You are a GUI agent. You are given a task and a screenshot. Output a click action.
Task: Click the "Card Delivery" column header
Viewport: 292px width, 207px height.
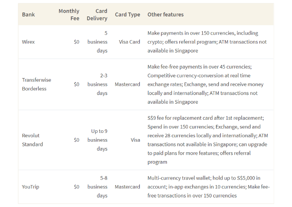click(x=97, y=15)
